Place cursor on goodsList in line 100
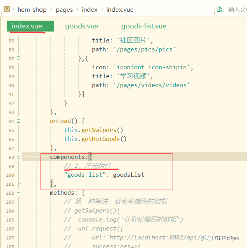 coord(129,175)
